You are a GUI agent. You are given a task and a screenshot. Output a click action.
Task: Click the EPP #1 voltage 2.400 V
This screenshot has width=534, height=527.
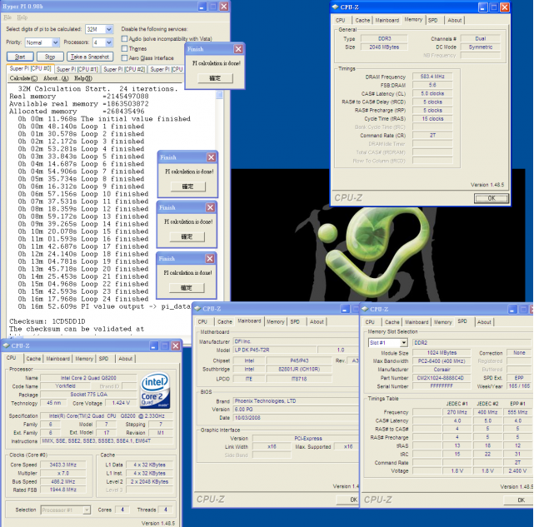click(517, 471)
